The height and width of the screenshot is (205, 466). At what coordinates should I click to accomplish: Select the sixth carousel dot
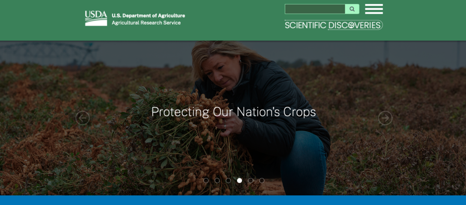click(x=262, y=180)
